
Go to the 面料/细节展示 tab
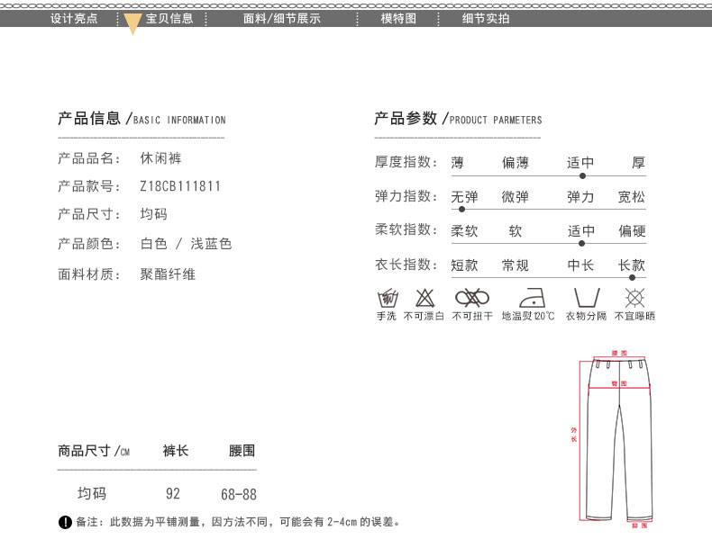click(x=281, y=18)
